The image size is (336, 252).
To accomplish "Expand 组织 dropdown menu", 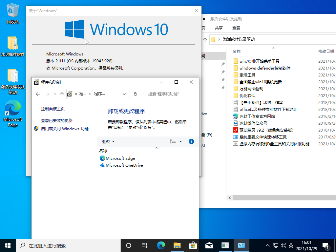I will pos(108,141).
